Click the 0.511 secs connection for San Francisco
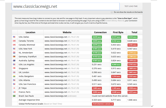Screen dimensions: 166x108 pos(96,84)
